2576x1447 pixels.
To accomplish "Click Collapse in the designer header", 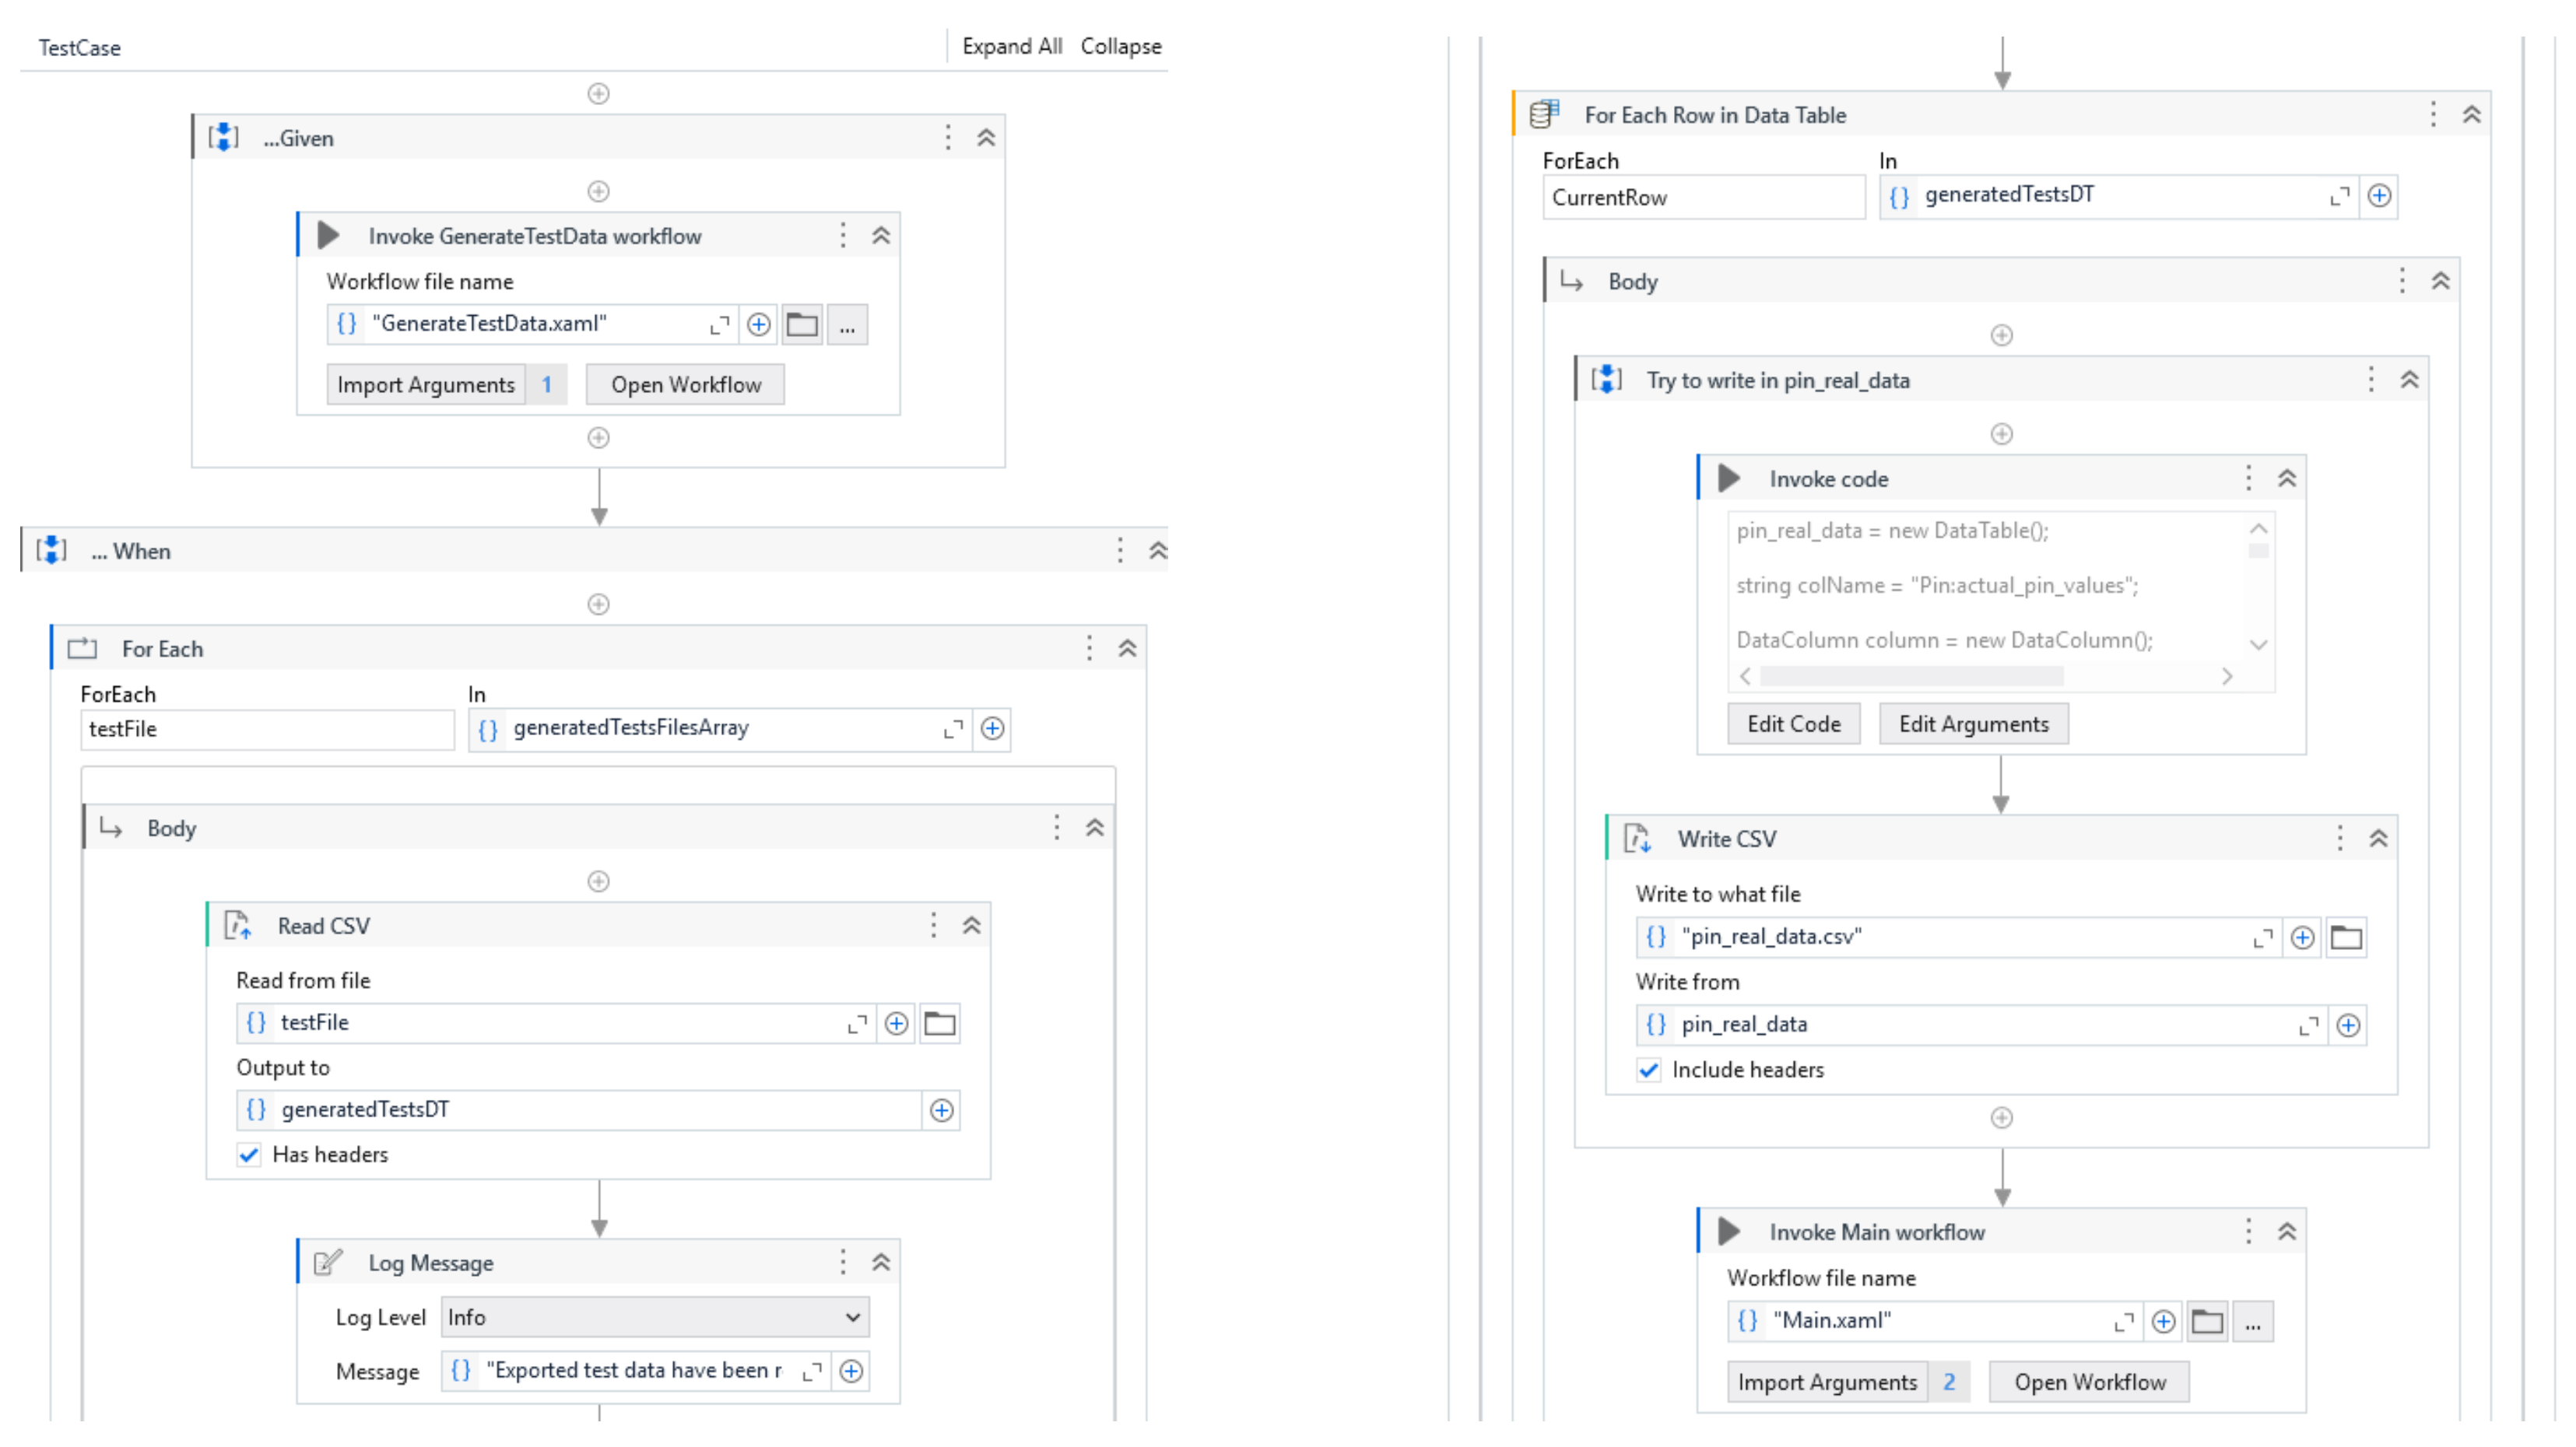I will (x=1120, y=46).
